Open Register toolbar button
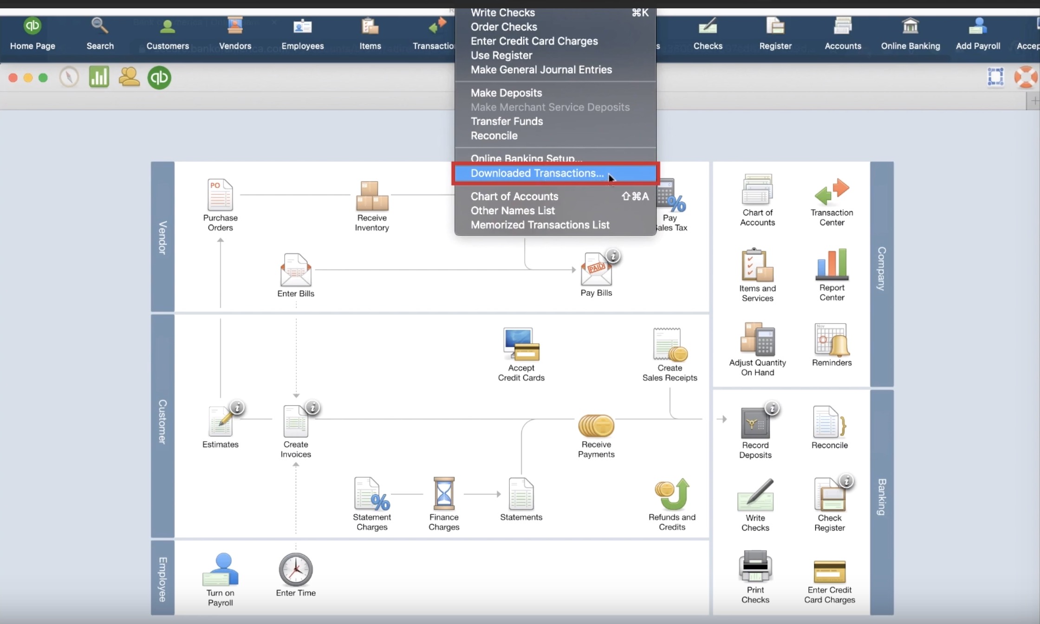 coord(775,34)
